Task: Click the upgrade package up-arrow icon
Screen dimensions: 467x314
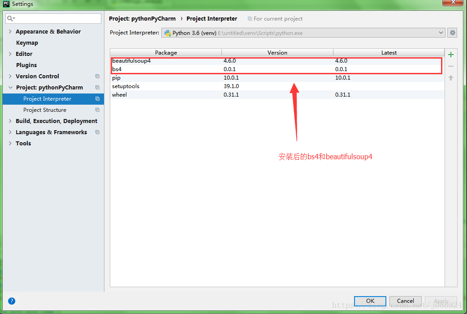Action: coord(451,78)
